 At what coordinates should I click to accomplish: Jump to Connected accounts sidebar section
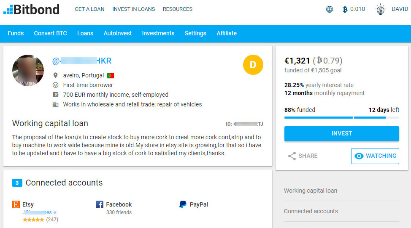[x=311, y=211]
